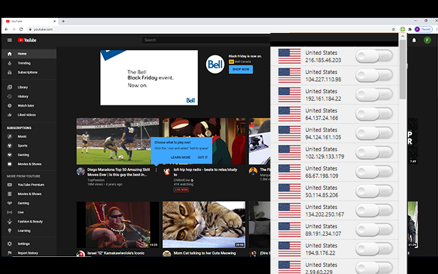
Task: Open a new Chrome tab
Action: click(64, 21)
